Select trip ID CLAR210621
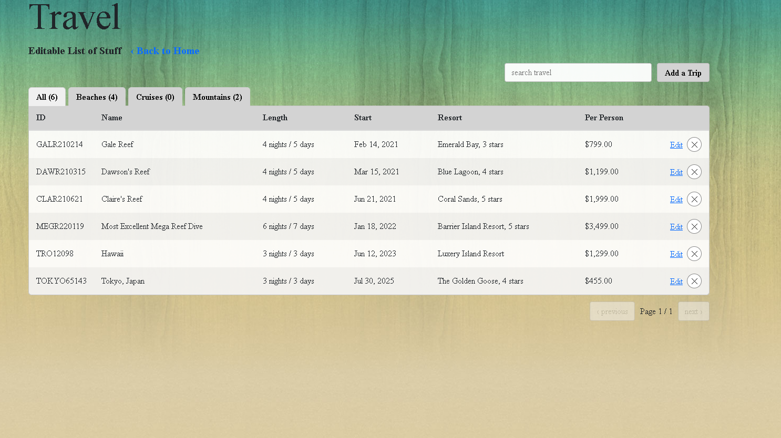 [x=59, y=199]
